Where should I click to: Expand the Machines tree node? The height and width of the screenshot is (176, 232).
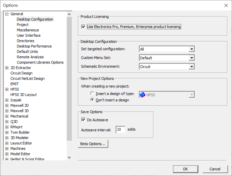pos(7,149)
